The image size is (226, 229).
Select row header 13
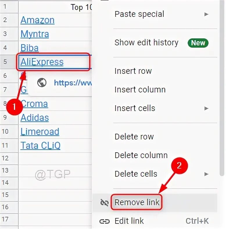click(9, 171)
